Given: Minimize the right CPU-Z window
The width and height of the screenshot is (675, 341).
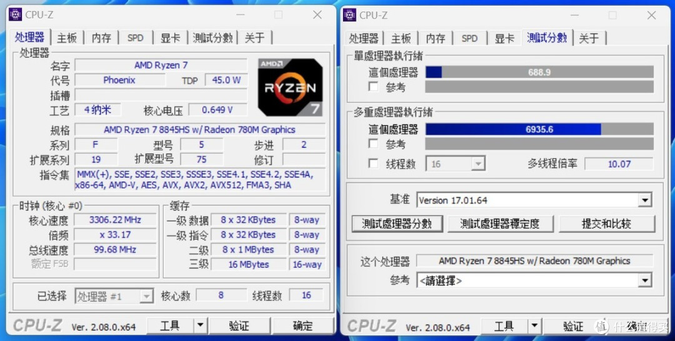Looking at the screenshot, I should click(x=574, y=15).
